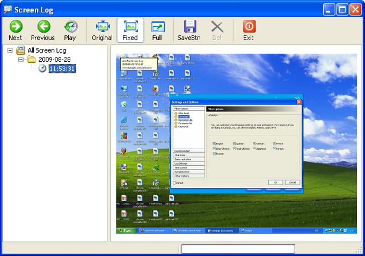Open the capture in Full view
Viewport: 365px width, 256px height.
point(157,31)
